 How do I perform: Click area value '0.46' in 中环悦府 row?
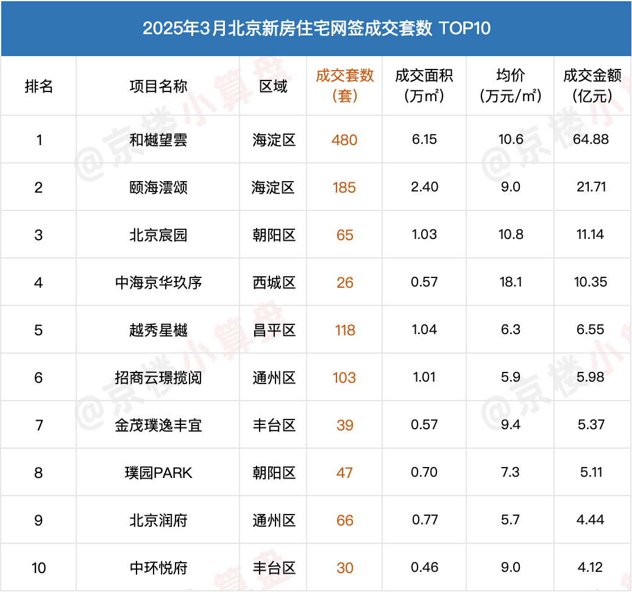[x=424, y=568]
